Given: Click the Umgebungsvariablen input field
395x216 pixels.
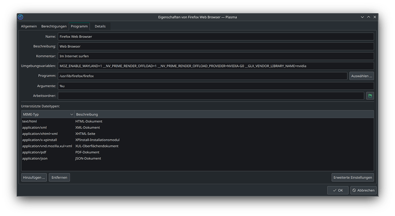Looking at the screenshot, I should [216, 66].
